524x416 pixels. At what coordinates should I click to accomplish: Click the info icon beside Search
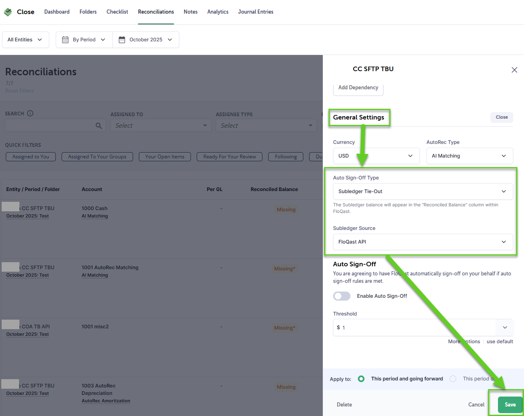point(30,113)
